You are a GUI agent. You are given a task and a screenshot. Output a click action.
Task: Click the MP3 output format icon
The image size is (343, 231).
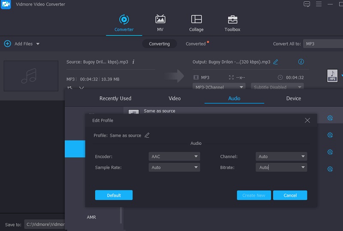pyautogui.click(x=332, y=76)
